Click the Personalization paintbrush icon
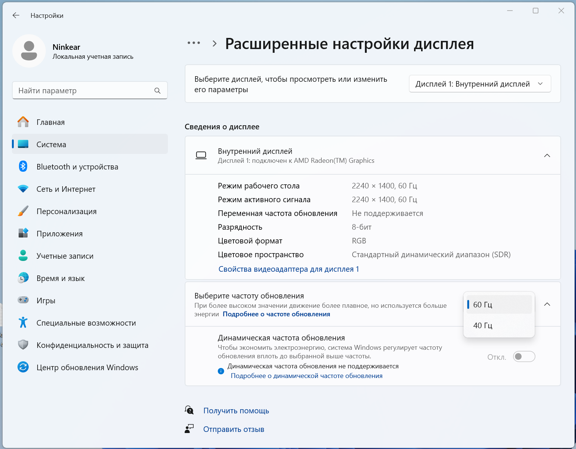The height and width of the screenshot is (449, 576). (23, 211)
